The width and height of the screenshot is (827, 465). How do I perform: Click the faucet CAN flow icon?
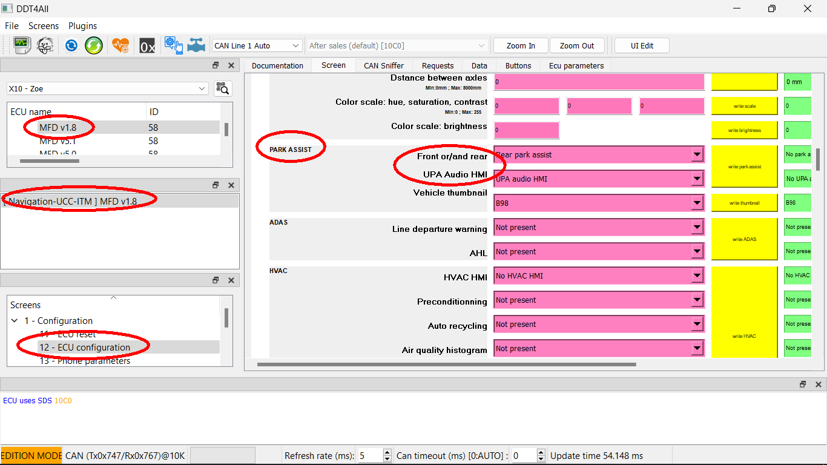[196, 45]
